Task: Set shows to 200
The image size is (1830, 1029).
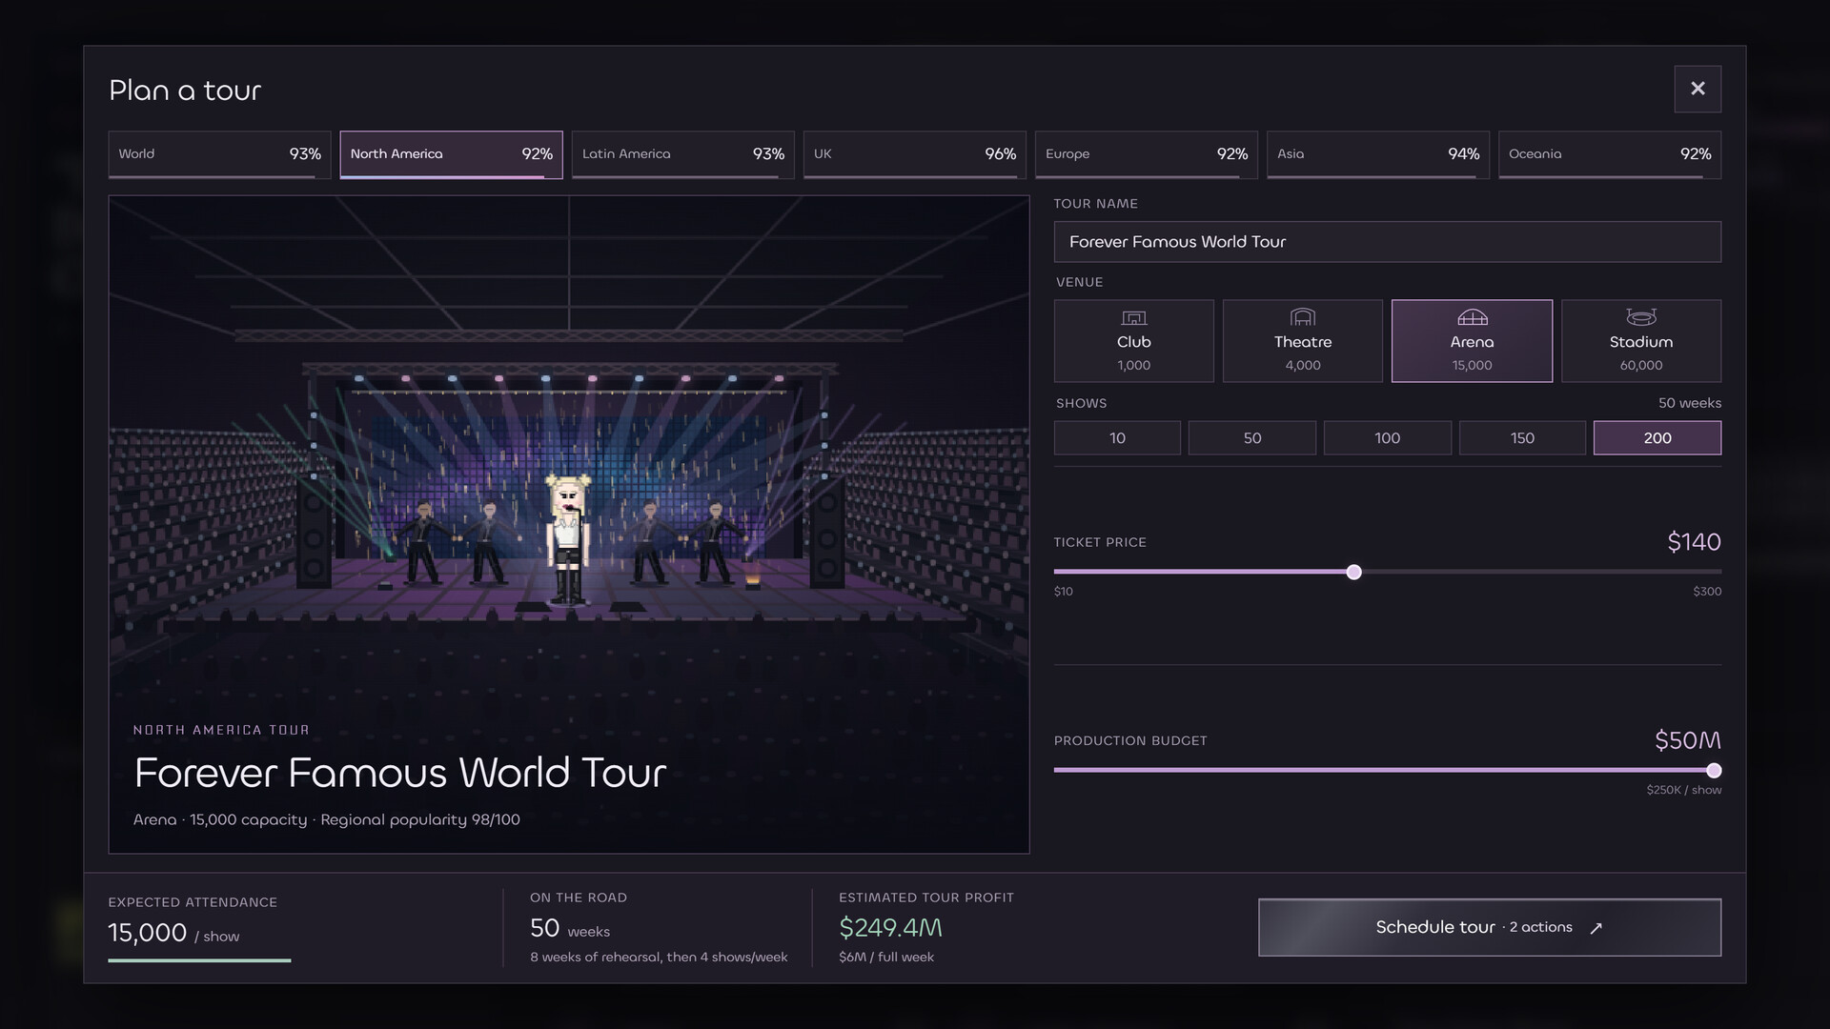Action: 1657,438
